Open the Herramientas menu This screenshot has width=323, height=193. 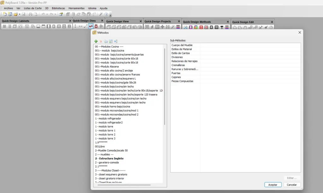click(x=76, y=8)
